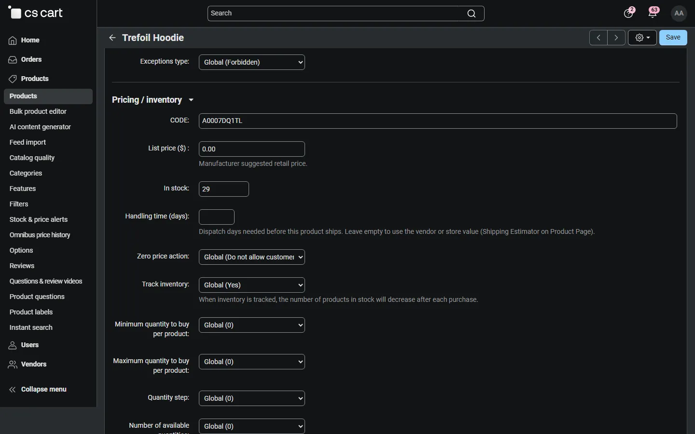Select Products submenu item
Image resolution: width=695 pixels, height=434 pixels.
pos(48,96)
